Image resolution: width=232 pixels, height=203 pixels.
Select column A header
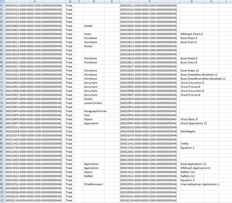pyautogui.click(x=35, y=1)
